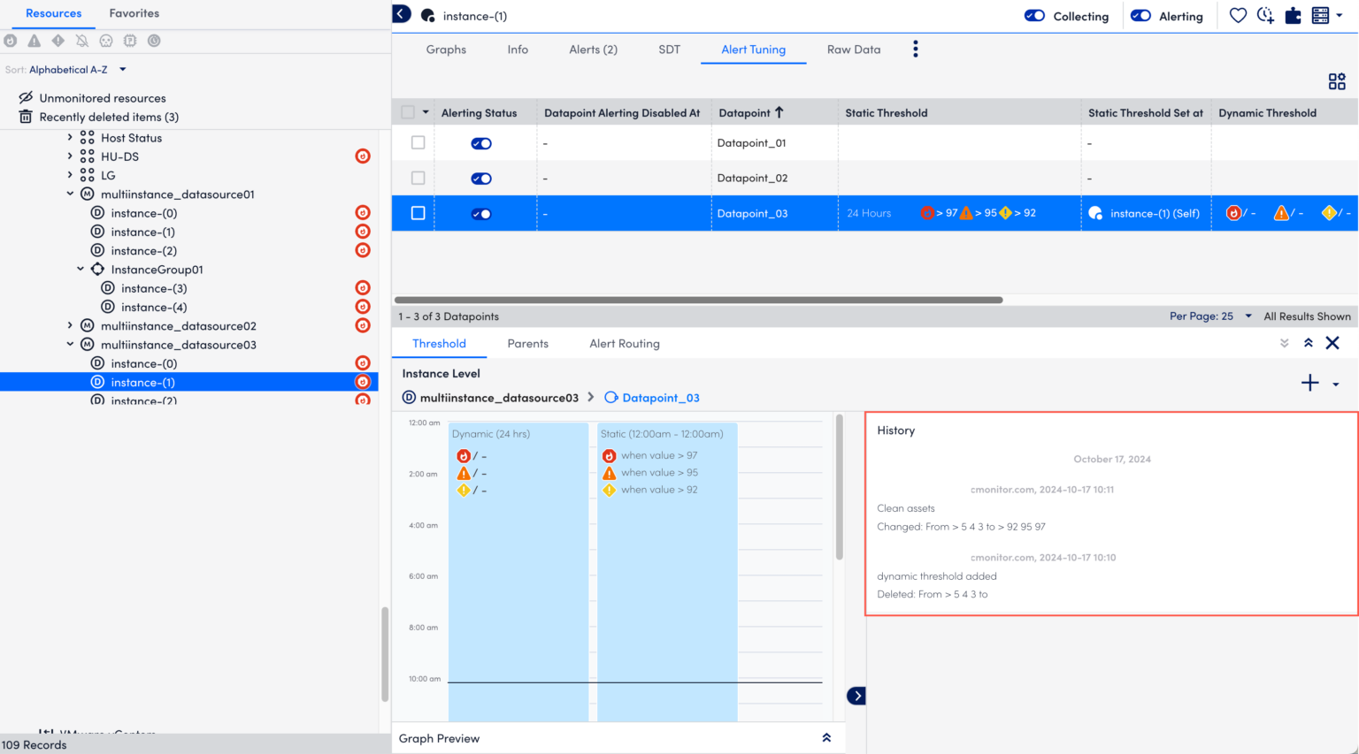Open scheduled downtime with the clock-plus icon
This screenshot has height=754, width=1359.
tap(1265, 15)
